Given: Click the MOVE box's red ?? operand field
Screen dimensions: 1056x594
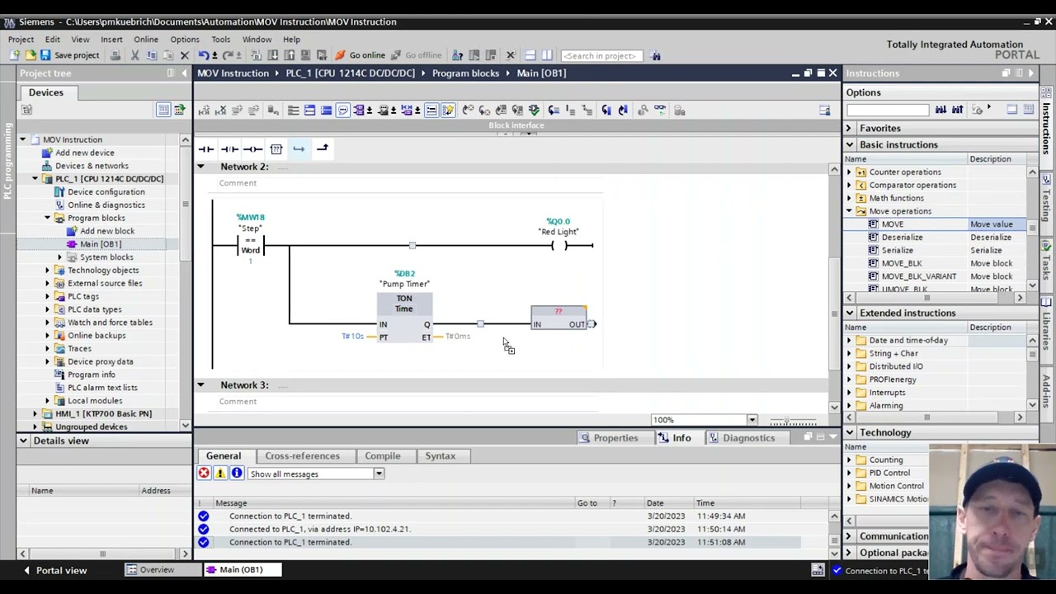Looking at the screenshot, I should (559, 312).
